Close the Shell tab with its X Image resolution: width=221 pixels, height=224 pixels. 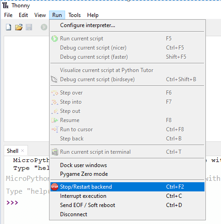22,151
